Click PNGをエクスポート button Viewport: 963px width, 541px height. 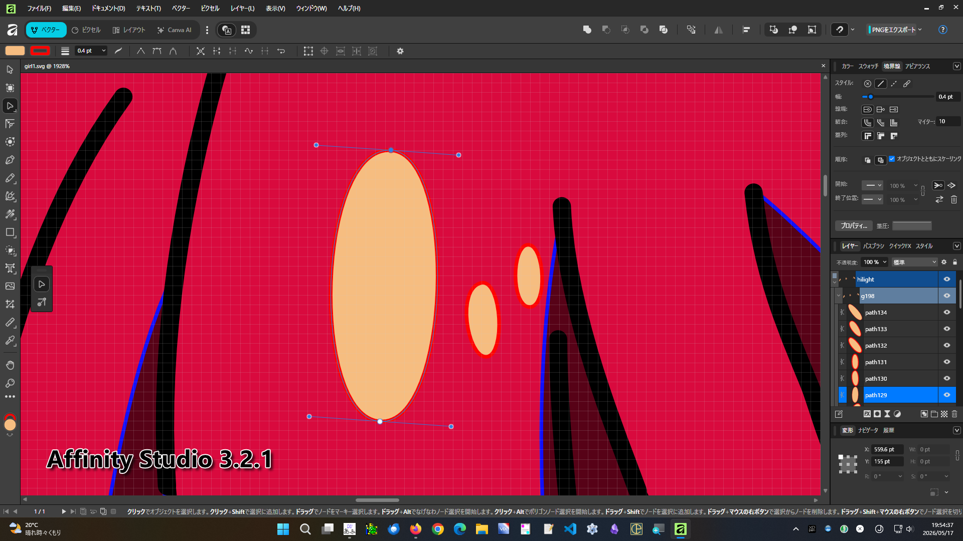893,30
